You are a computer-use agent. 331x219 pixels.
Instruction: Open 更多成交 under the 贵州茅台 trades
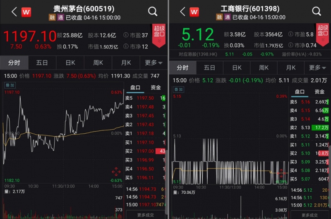pyautogui.click(x=146, y=215)
